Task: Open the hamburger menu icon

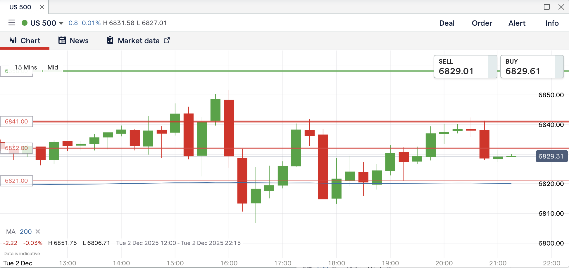Action: click(x=12, y=23)
